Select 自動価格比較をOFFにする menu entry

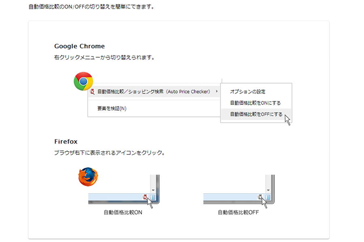click(x=256, y=114)
